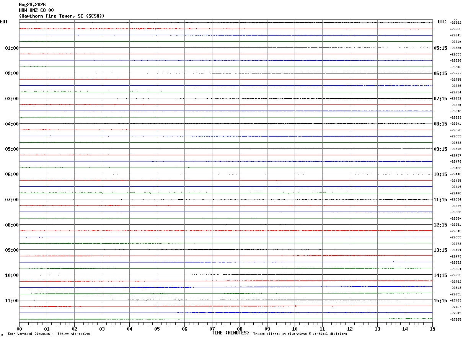The height and width of the screenshot is (339, 463).
Task: Click the TIME (MINUTES) axis title
Action: (230, 333)
